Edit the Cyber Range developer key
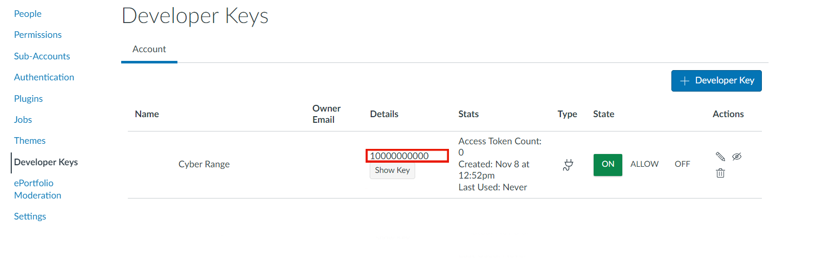The width and height of the screenshot is (835, 264). [x=720, y=157]
